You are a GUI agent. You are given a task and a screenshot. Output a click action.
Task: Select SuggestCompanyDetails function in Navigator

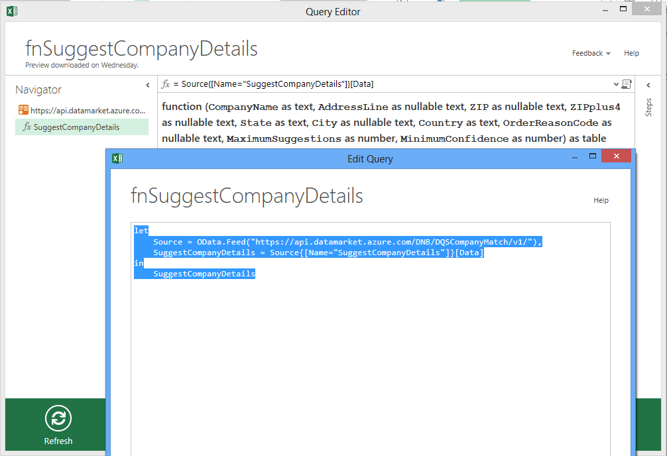pos(82,127)
